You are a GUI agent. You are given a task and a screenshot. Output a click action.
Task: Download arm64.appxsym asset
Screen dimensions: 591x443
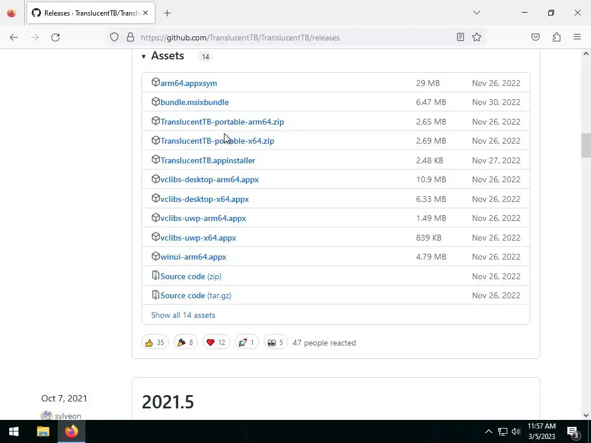coord(189,83)
